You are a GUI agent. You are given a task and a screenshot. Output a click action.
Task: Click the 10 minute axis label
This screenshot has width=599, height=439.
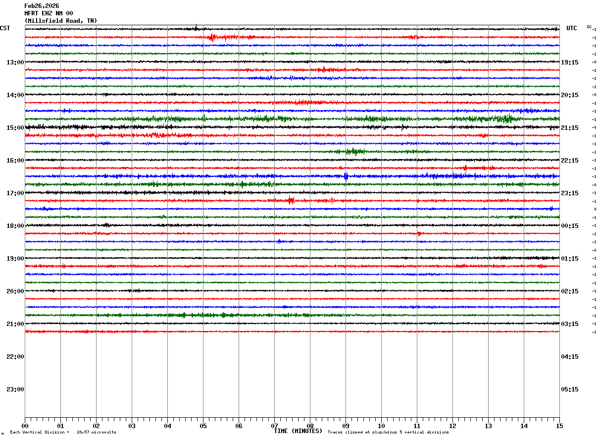point(381,426)
